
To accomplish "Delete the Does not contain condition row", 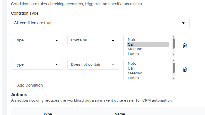I will 184,70.
